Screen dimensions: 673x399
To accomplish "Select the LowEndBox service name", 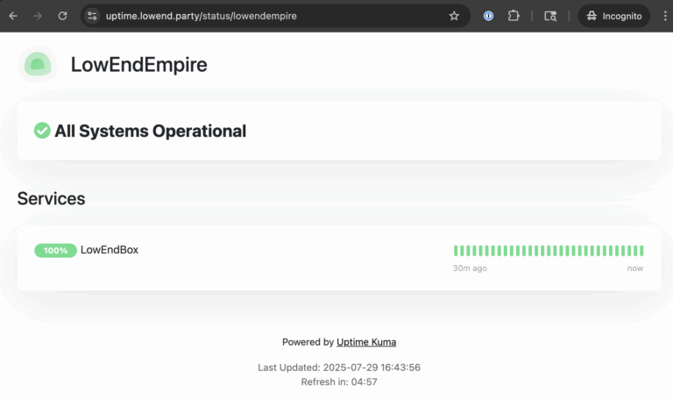I will tap(110, 250).
